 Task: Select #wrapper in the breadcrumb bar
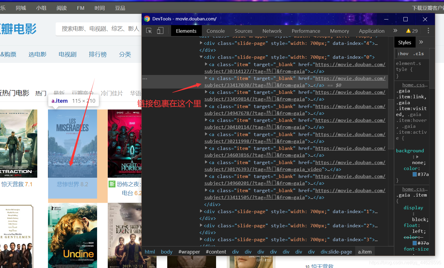point(189,252)
